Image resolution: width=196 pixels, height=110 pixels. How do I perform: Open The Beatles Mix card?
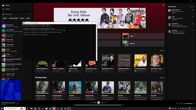point(59,90)
